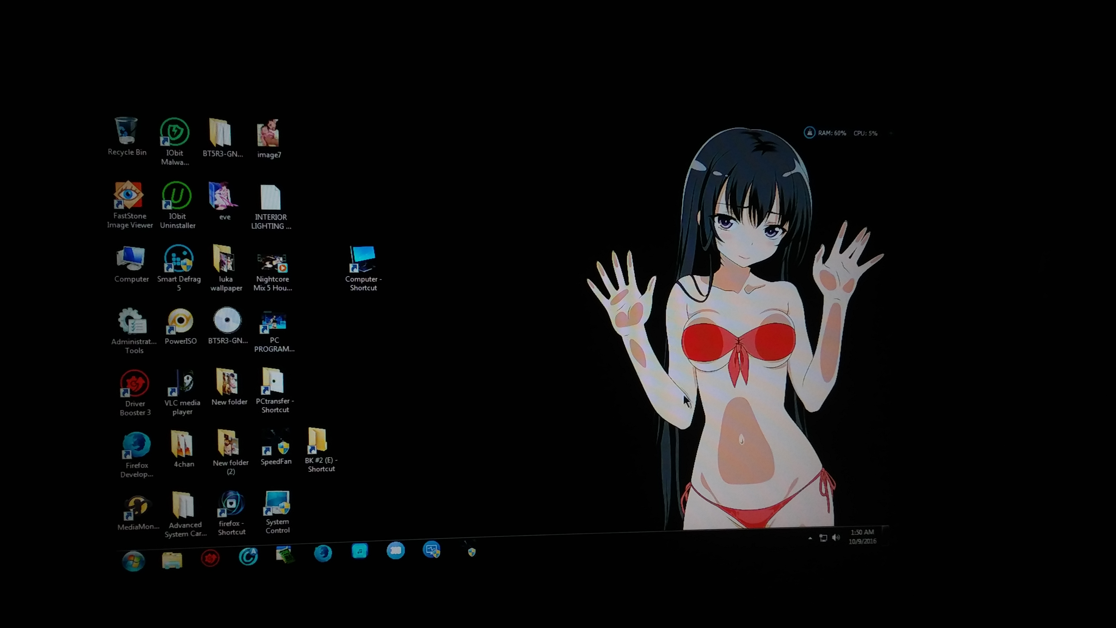
Task: Select the INTERIOR LIGHTING document
Action: (x=271, y=197)
